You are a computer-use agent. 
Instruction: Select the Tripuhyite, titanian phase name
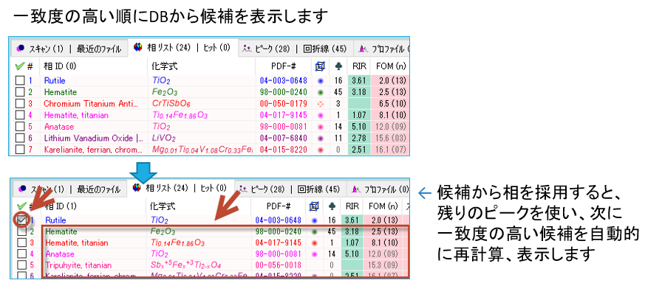point(78,265)
